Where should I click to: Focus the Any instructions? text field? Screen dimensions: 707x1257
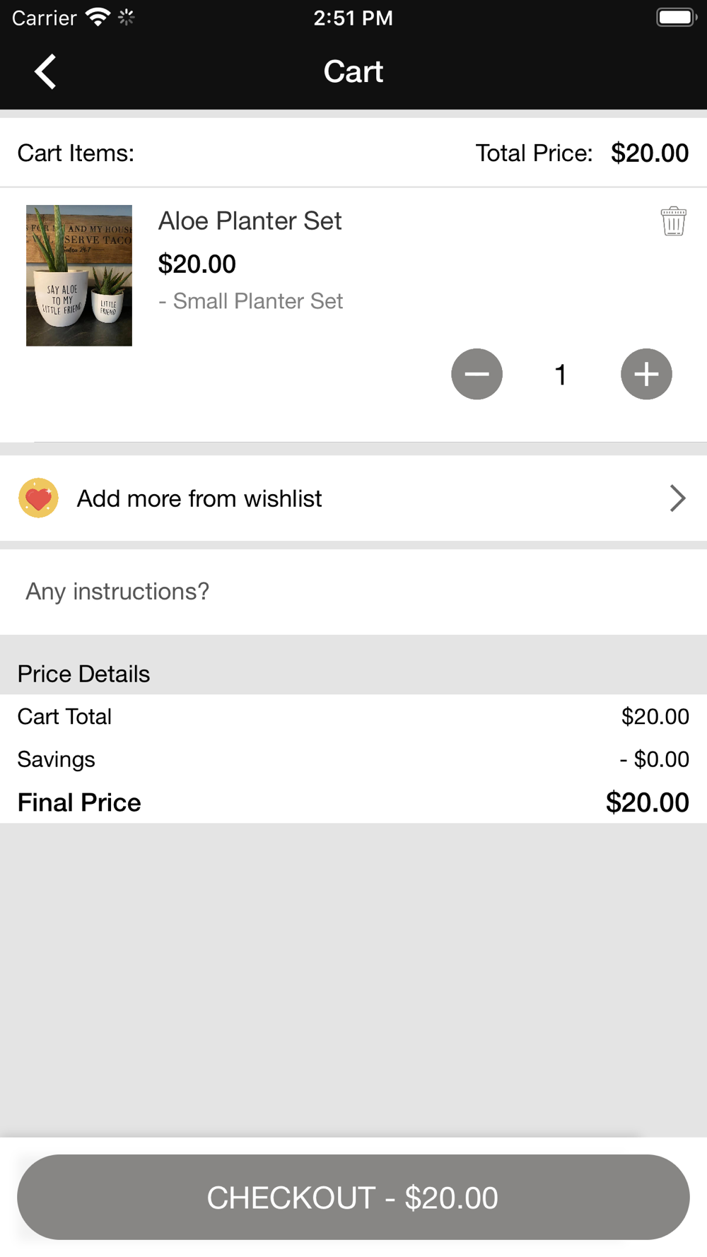click(x=353, y=591)
